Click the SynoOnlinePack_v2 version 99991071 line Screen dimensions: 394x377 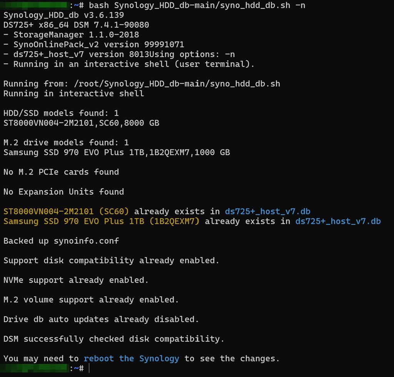[94, 45]
